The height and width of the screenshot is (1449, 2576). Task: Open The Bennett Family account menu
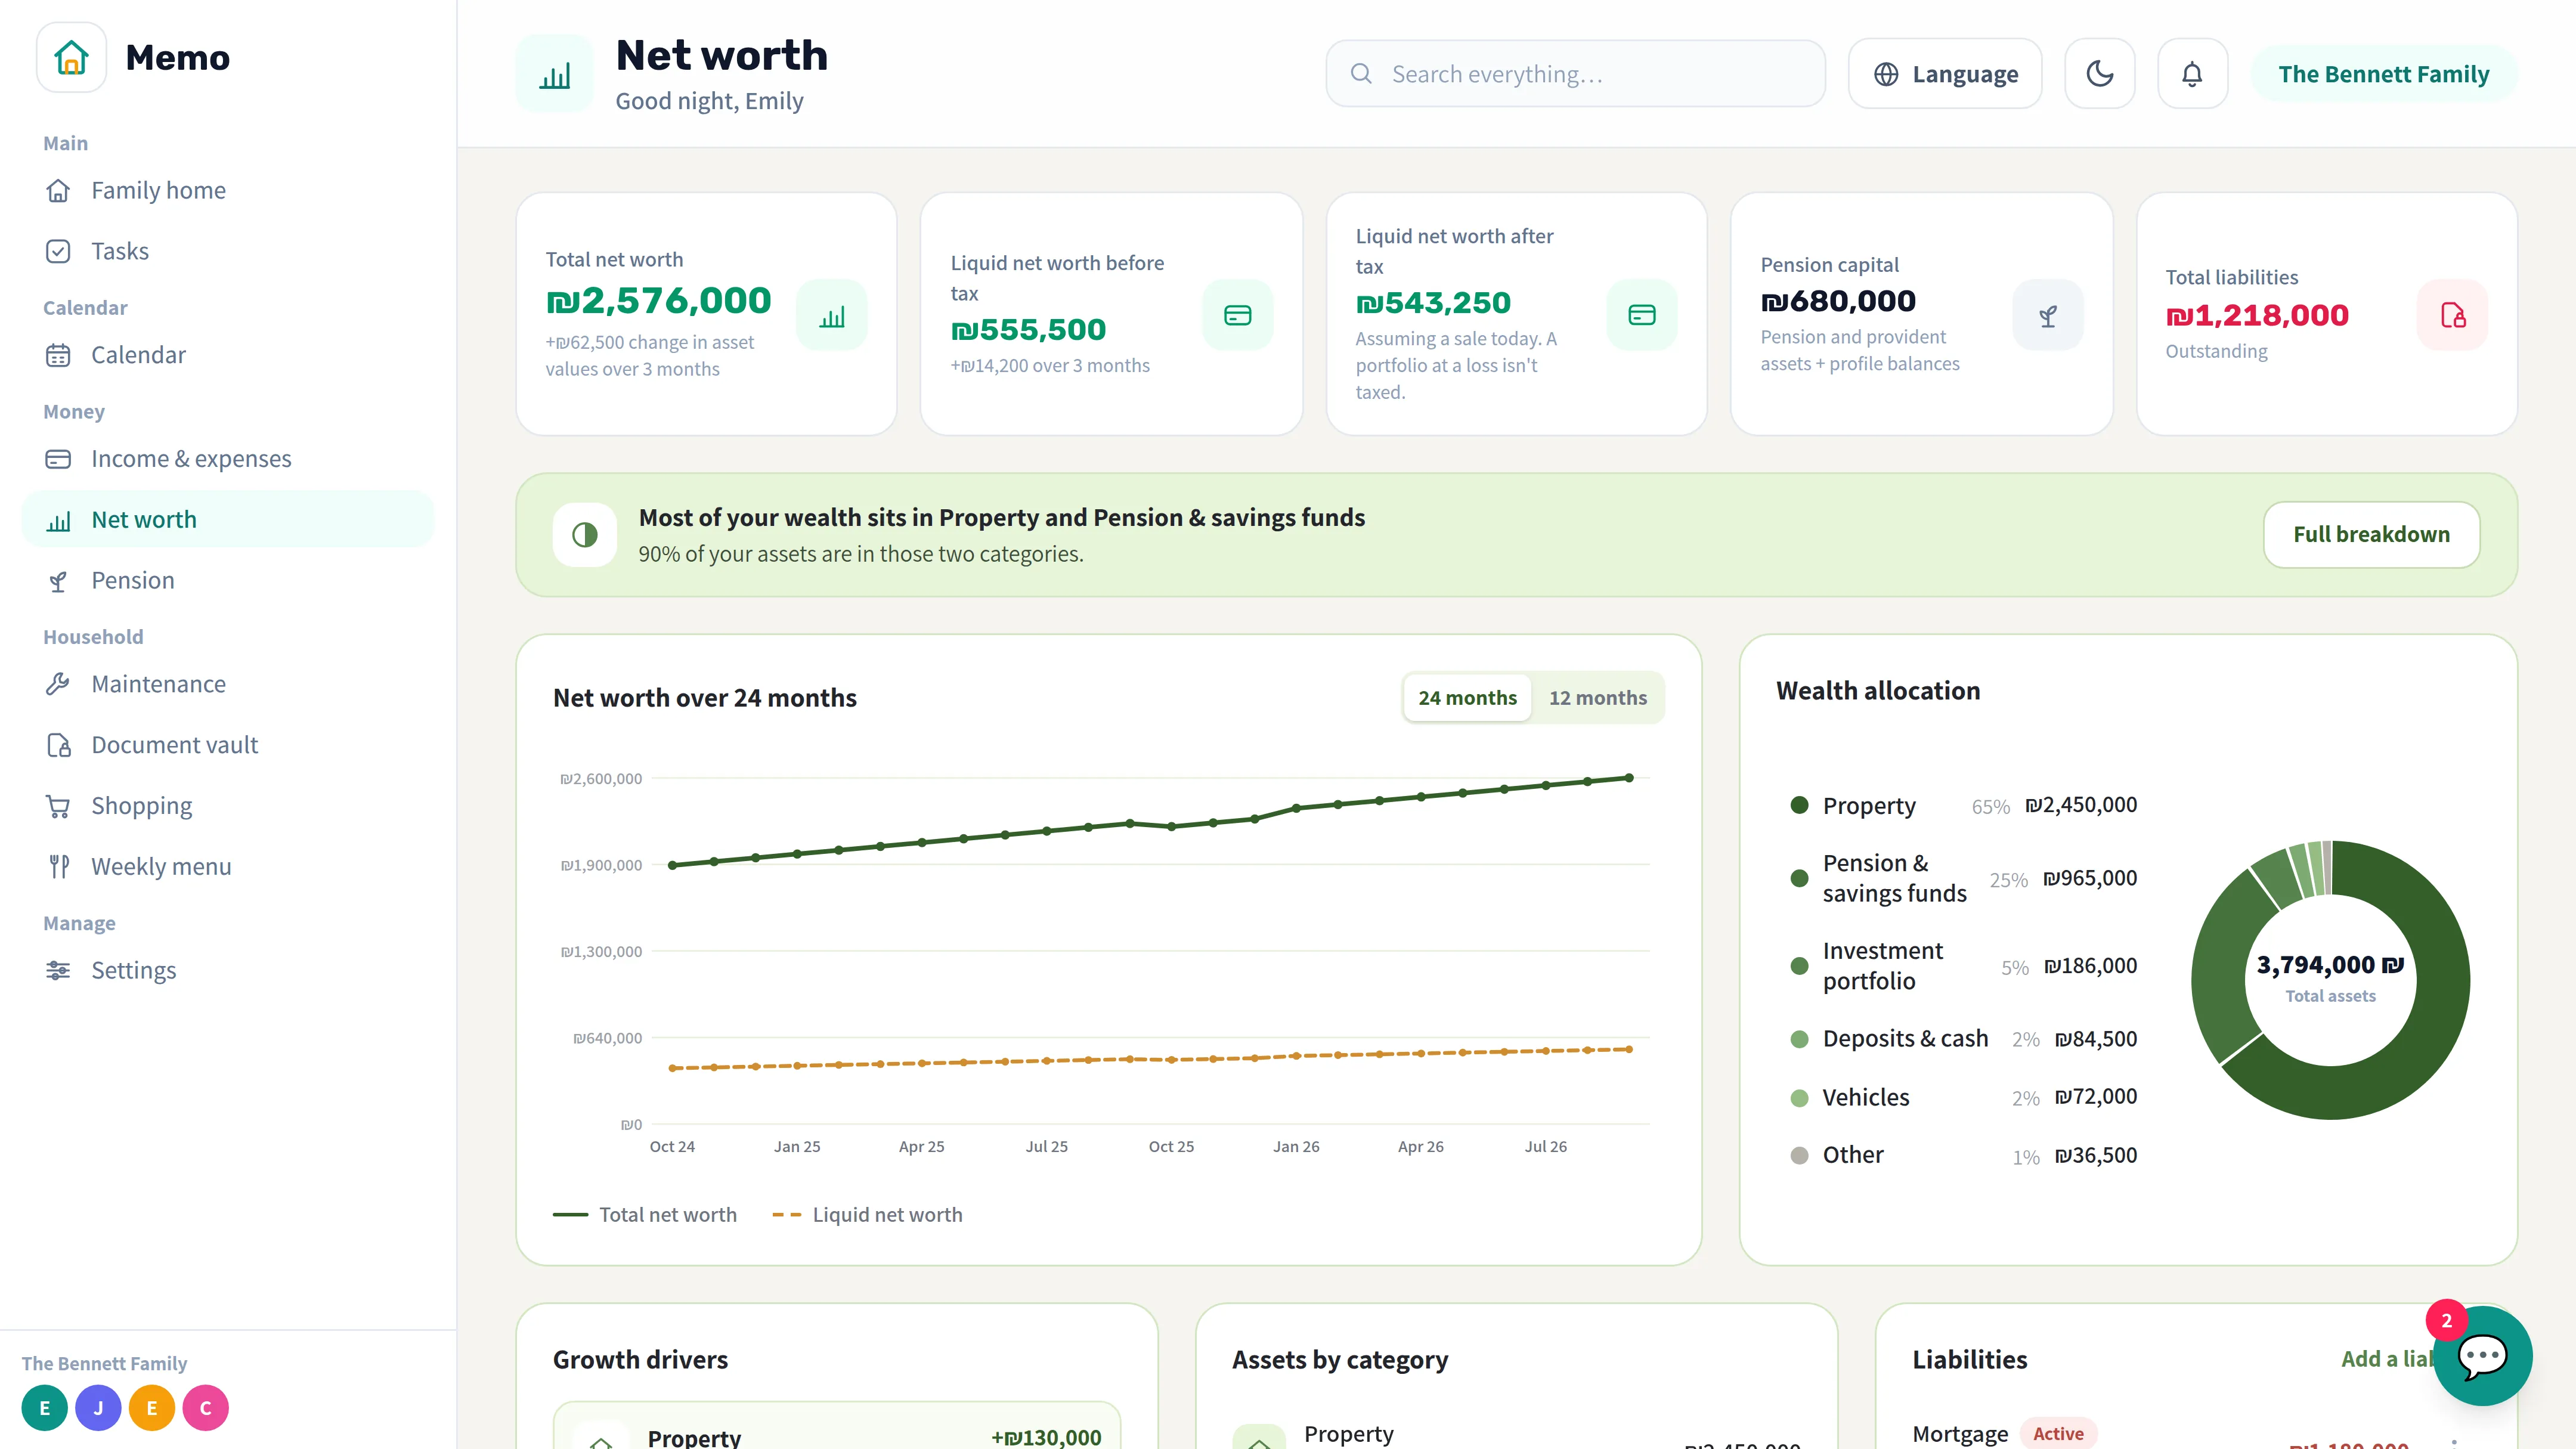pos(2384,74)
